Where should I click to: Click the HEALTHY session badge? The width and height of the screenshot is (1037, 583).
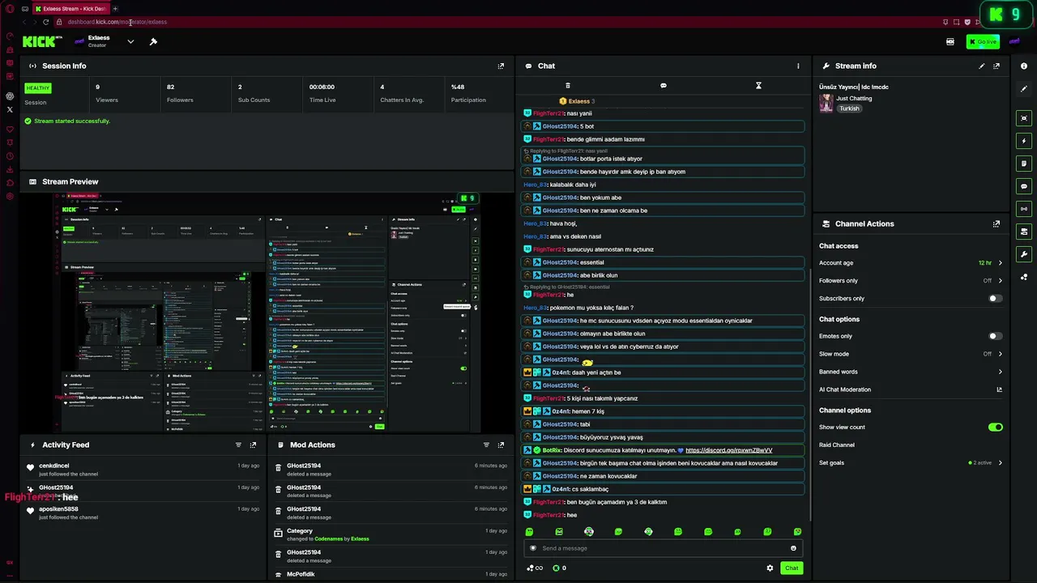[x=37, y=87]
